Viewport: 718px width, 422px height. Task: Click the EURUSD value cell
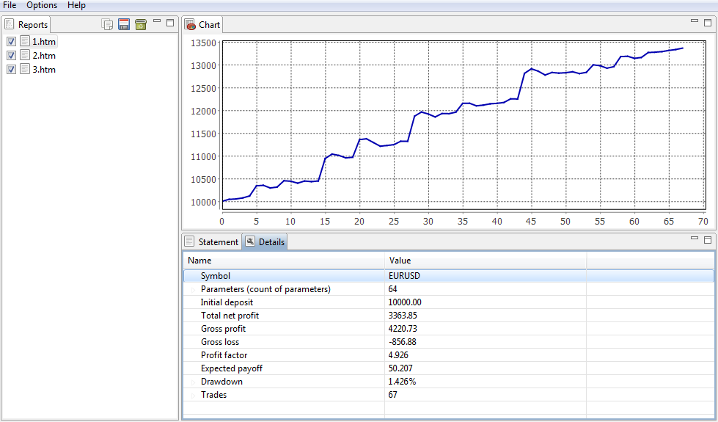pos(486,276)
